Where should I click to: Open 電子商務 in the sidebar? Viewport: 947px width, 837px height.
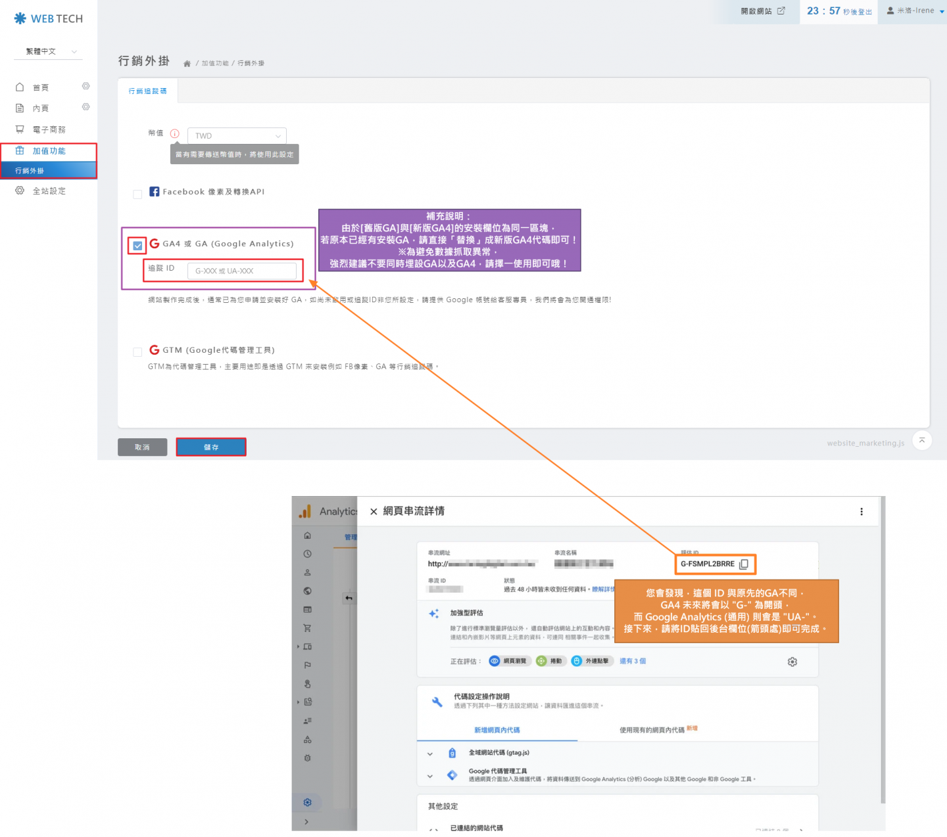point(49,129)
